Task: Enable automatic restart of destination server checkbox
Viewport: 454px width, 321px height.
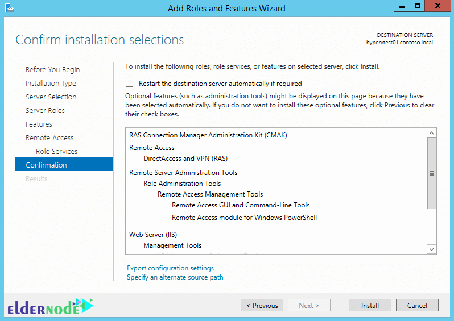Action: click(129, 84)
